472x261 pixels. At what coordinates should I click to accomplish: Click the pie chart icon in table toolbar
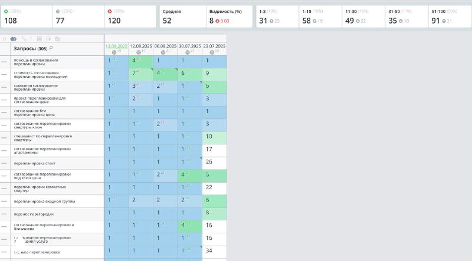(48, 39)
